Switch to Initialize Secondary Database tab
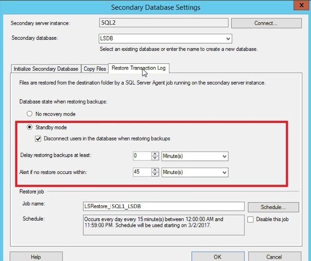Screen dimensions: 311x261 [x=46, y=69]
